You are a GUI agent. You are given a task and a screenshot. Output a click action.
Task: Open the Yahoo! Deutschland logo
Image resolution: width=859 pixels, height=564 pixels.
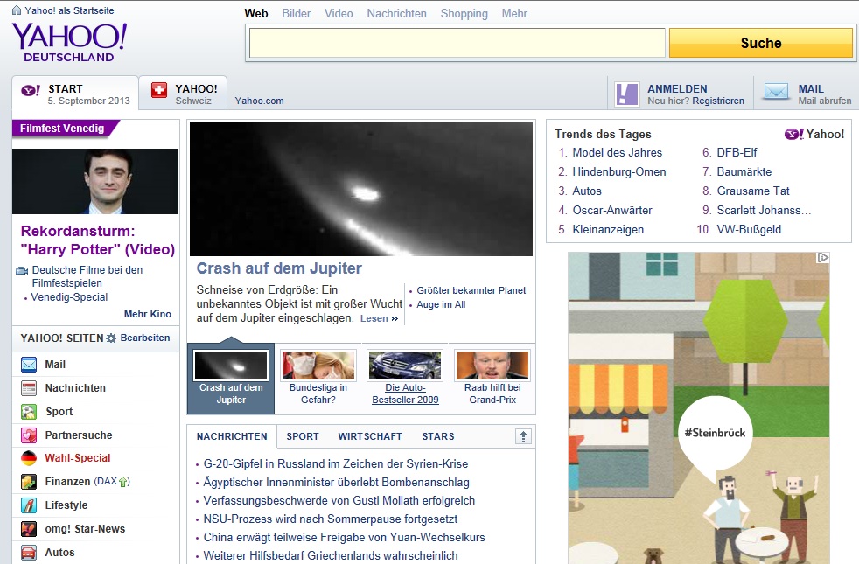69,43
